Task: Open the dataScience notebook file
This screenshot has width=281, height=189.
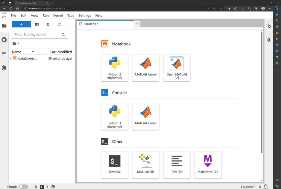Action: point(28,59)
